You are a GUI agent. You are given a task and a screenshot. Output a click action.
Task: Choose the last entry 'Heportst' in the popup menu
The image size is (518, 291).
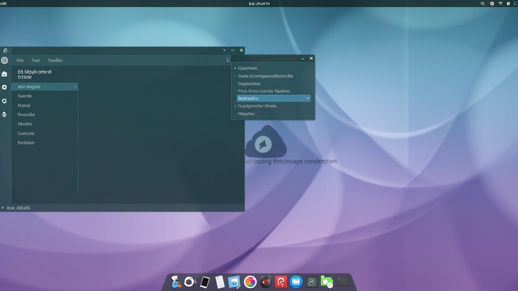point(246,114)
